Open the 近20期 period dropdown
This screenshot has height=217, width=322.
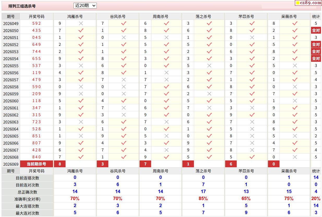(85, 5)
